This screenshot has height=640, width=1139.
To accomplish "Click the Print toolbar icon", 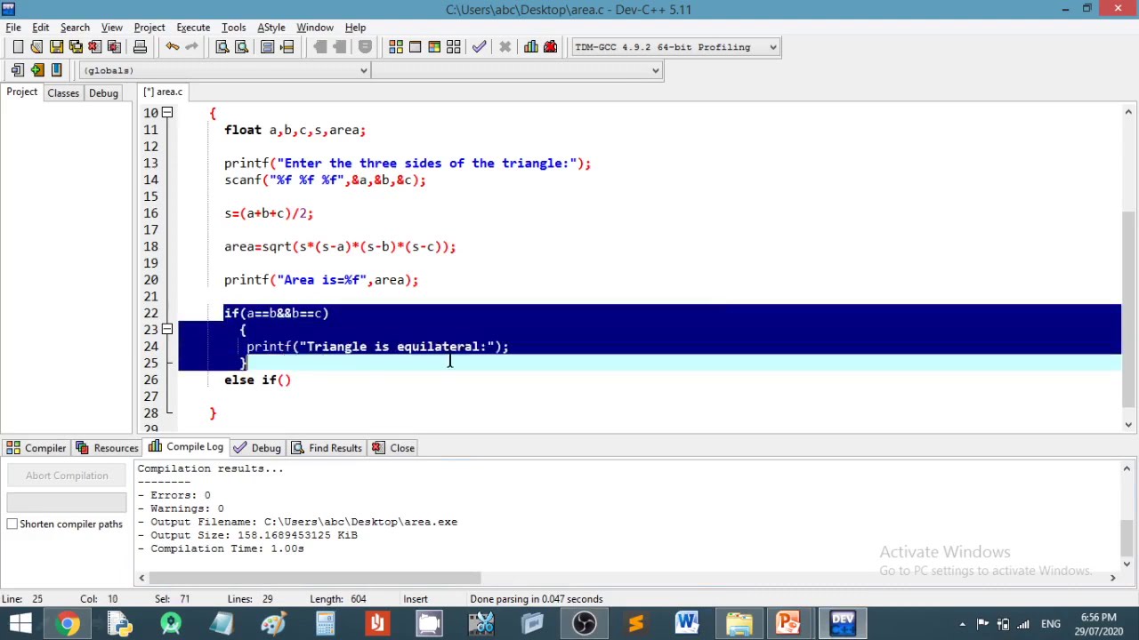I will click(140, 47).
